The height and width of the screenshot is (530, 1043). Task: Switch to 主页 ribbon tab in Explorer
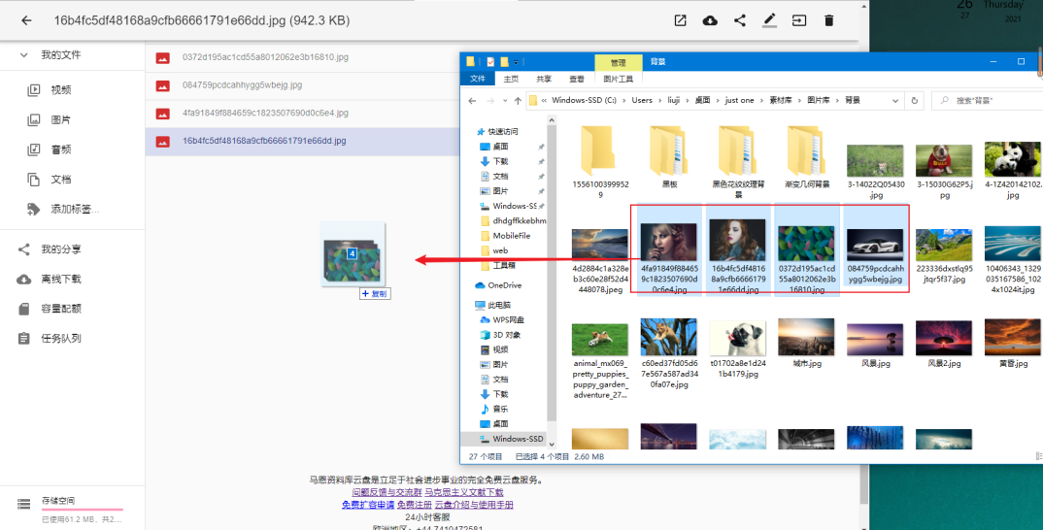click(511, 79)
